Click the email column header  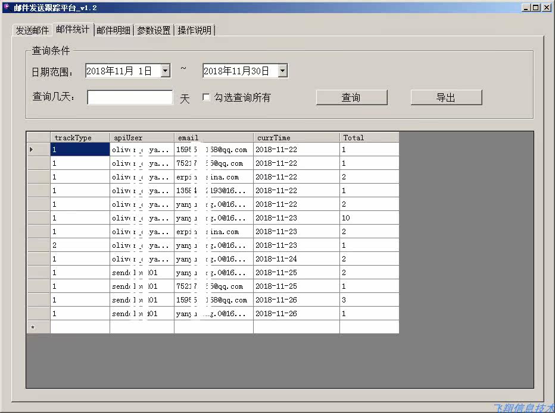[x=214, y=137]
